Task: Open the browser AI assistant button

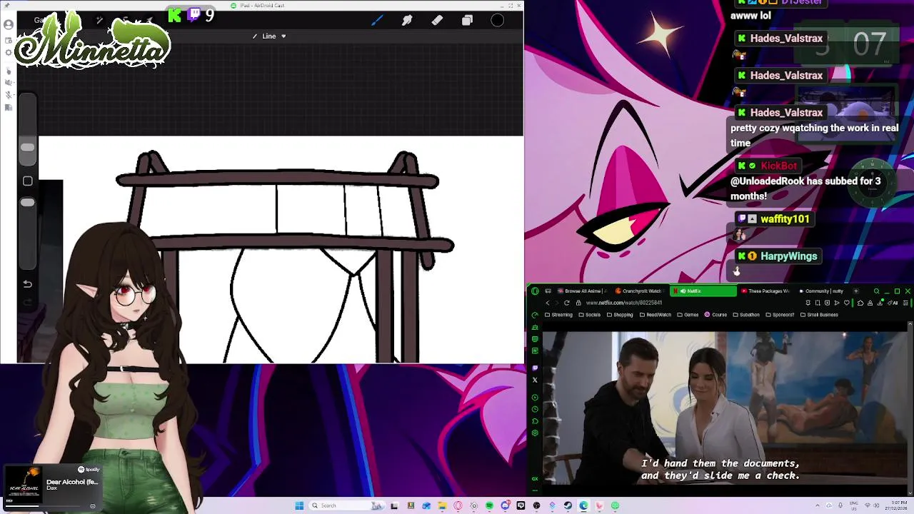Action: (x=893, y=303)
